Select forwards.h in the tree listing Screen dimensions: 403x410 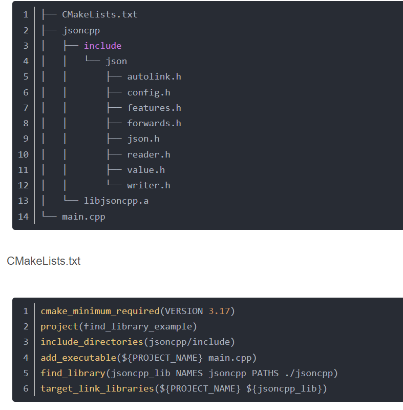[x=154, y=123]
